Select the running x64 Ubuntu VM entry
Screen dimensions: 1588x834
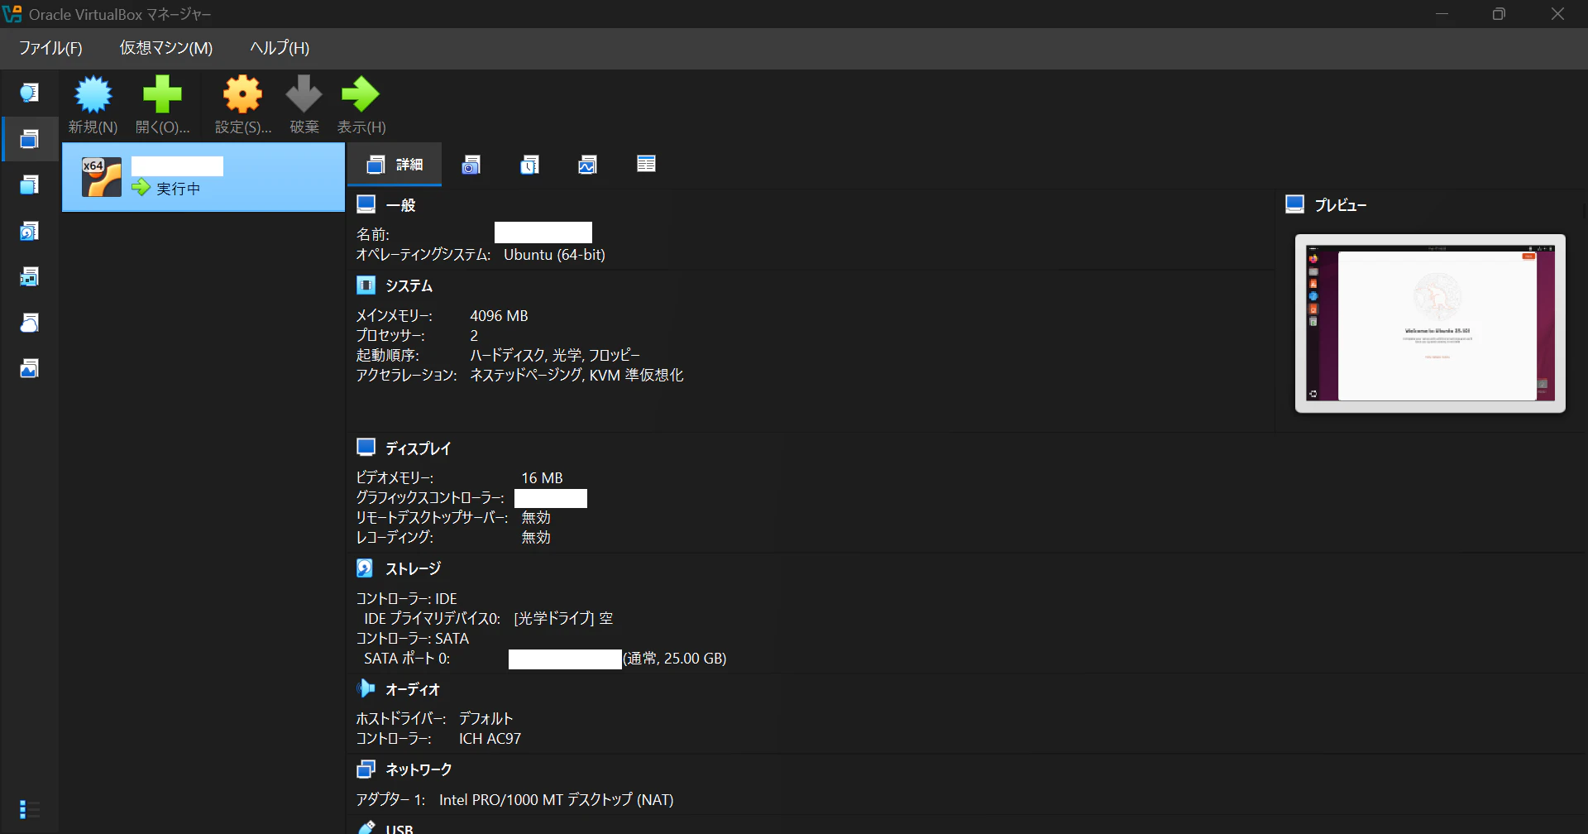(203, 177)
